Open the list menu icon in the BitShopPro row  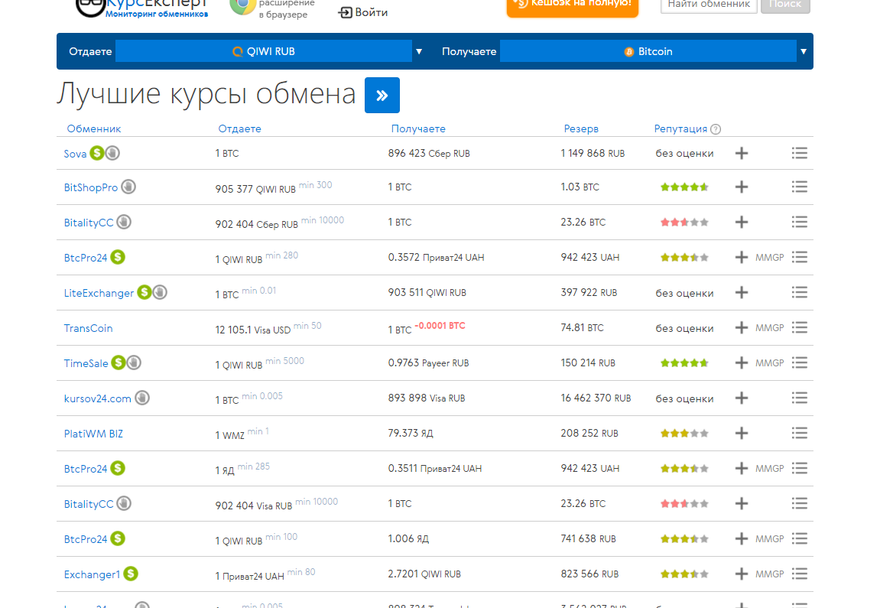[800, 187]
